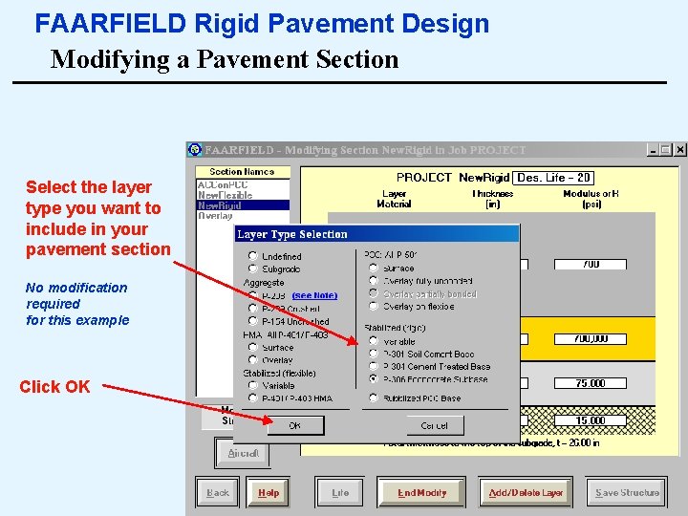Image resolution: width=688 pixels, height=516 pixels.
Task: Click Cancel in Layer Type Selection dialog
Action: point(435,425)
